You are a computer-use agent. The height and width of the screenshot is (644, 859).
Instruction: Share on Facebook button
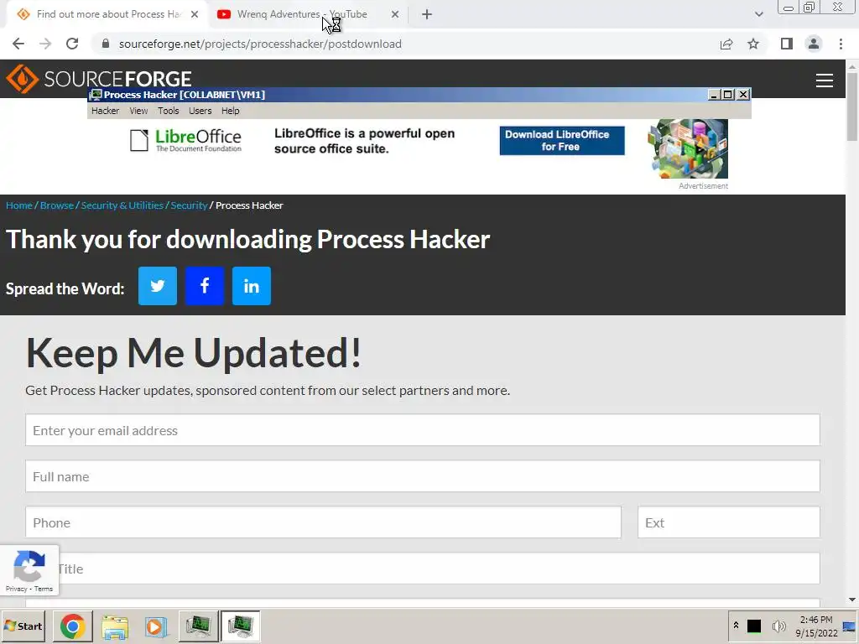click(x=205, y=286)
